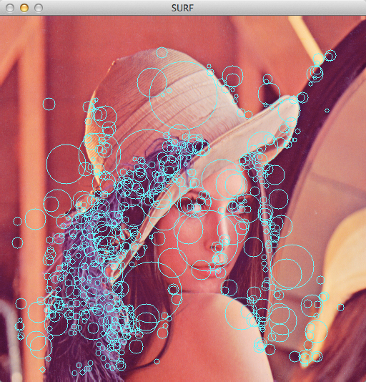Minimize the SURF window with yellow button
The width and height of the screenshot is (366, 382).
pos(24,8)
